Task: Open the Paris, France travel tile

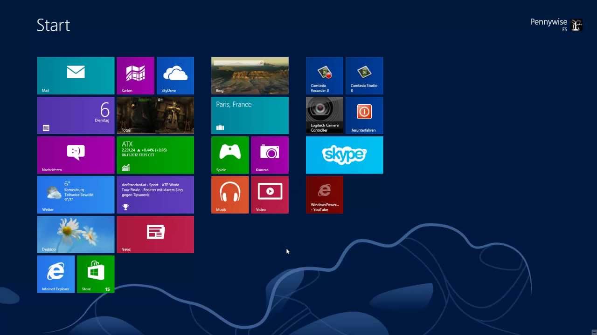Action: pyautogui.click(x=250, y=115)
